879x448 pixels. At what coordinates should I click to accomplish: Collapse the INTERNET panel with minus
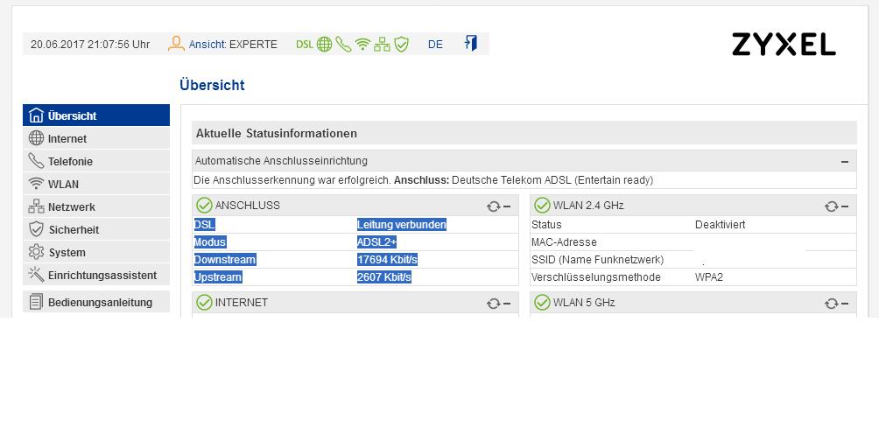(x=507, y=304)
